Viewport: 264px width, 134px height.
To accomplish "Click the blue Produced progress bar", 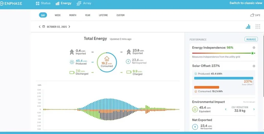I will coord(224,78).
